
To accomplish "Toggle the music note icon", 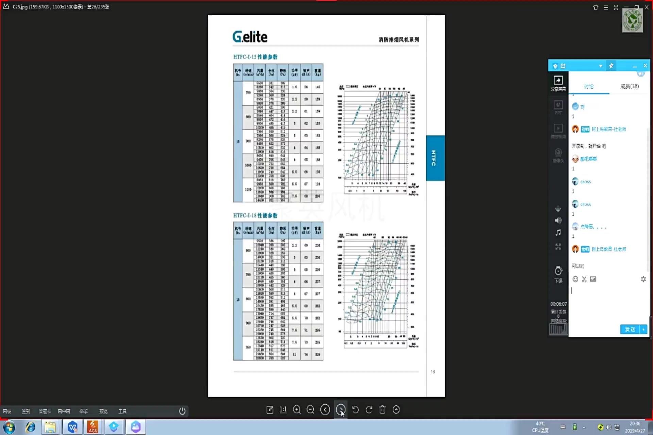I will tap(558, 233).
